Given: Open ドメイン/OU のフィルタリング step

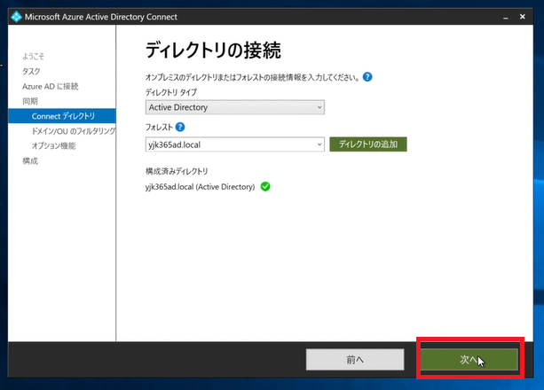Looking at the screenshot, I should point(73,131).
